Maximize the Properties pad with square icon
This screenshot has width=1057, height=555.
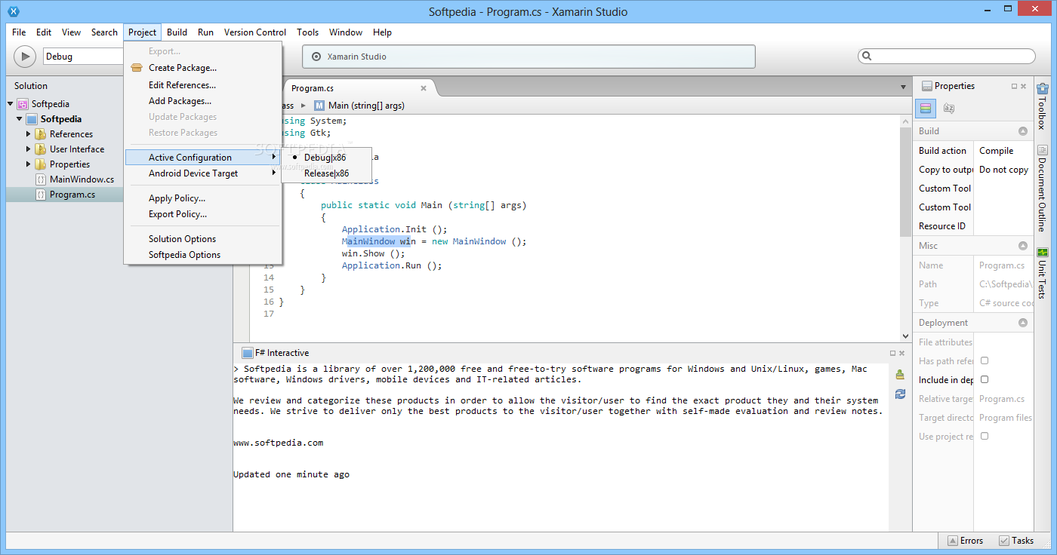pos(1014,86)
